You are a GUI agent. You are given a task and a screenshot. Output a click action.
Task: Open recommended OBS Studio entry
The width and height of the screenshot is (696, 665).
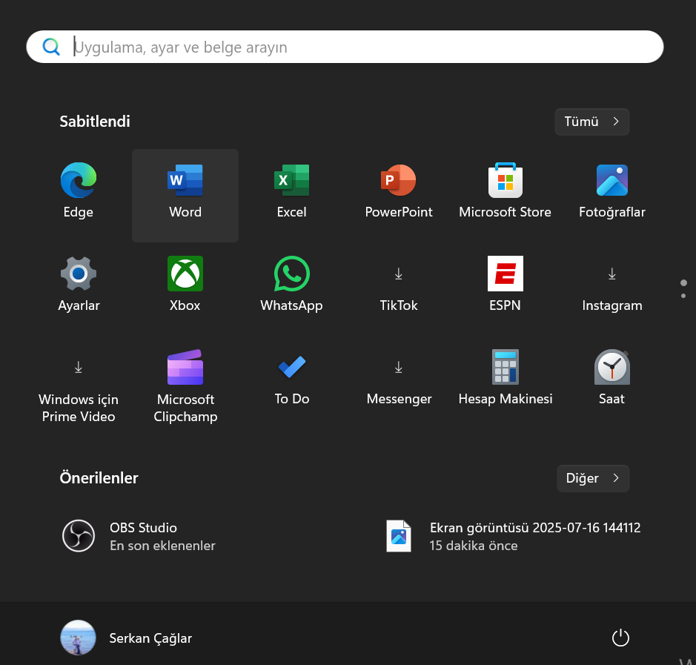[x=141, y=536]
